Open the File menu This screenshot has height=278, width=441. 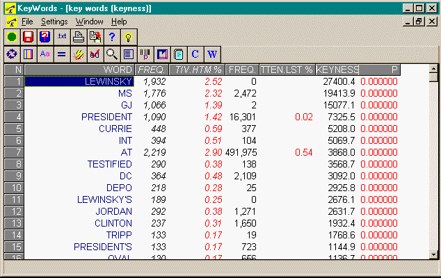(x=27, y=22)
